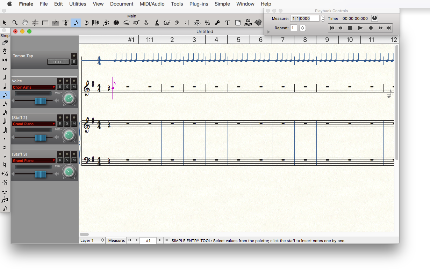Viewport: 430px width, 277px height.
Task: Start playback with the Play button
Action: [360, 28]
